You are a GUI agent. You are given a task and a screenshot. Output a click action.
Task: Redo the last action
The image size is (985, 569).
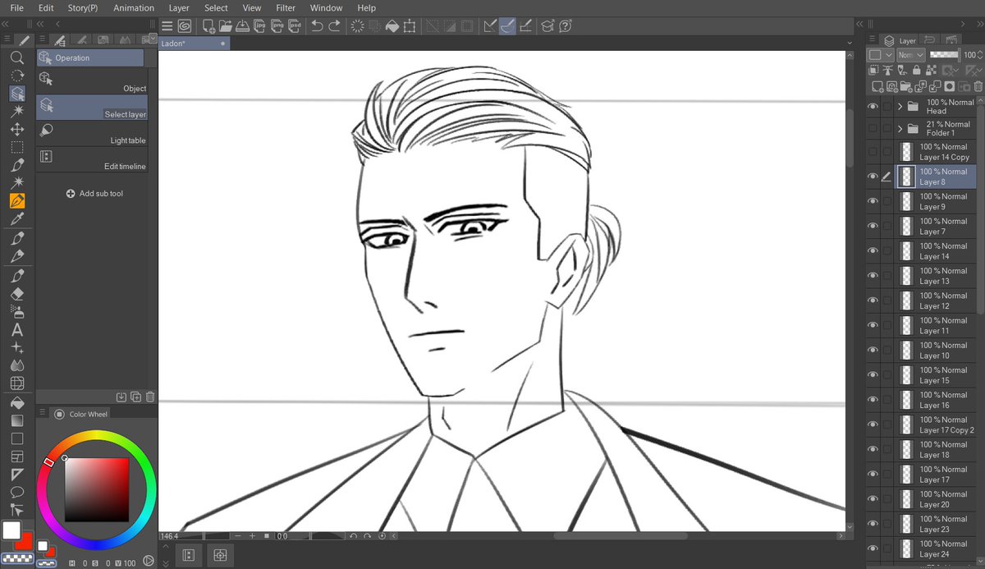(334, 26)
